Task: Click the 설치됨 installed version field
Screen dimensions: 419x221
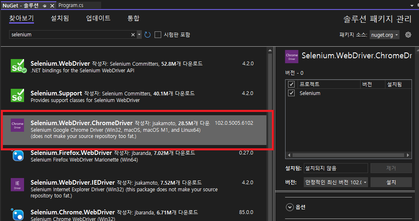Action: click(336, 168)
